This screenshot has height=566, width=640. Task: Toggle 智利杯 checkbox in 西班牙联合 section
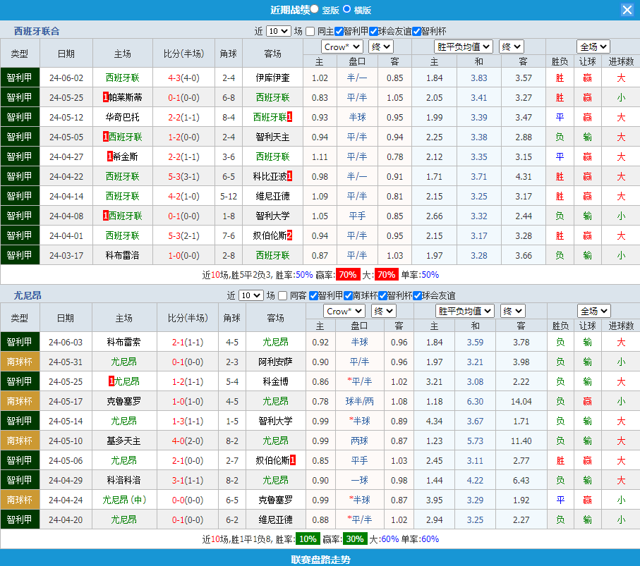tap(416, 31)
